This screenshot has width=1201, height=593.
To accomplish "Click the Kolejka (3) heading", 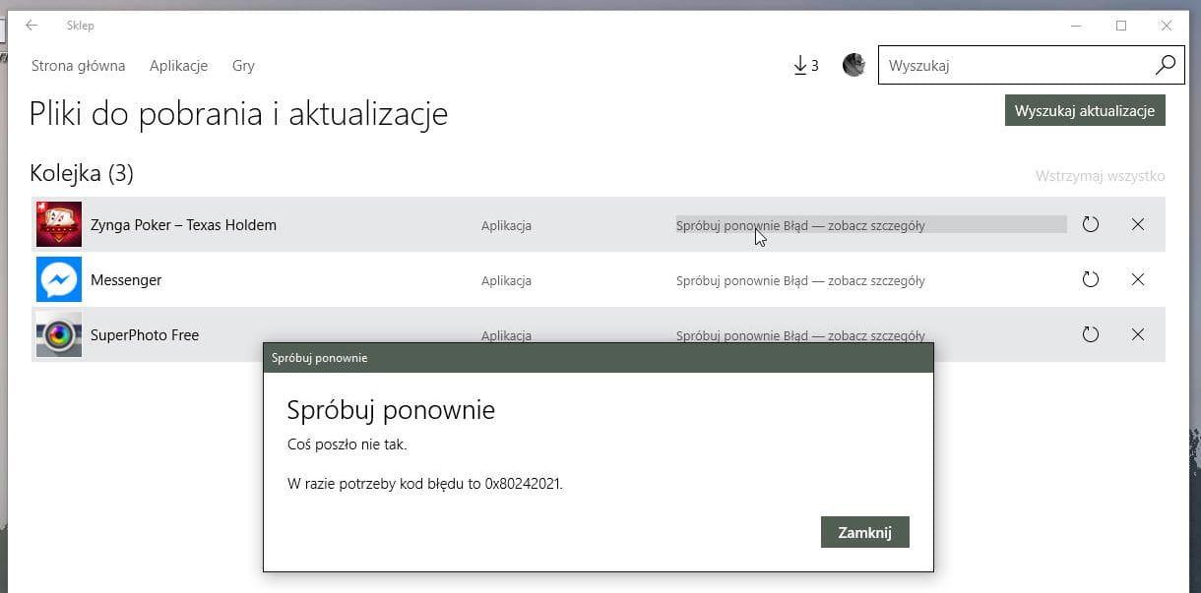I will pyautogui.click(x=82, y=174).
